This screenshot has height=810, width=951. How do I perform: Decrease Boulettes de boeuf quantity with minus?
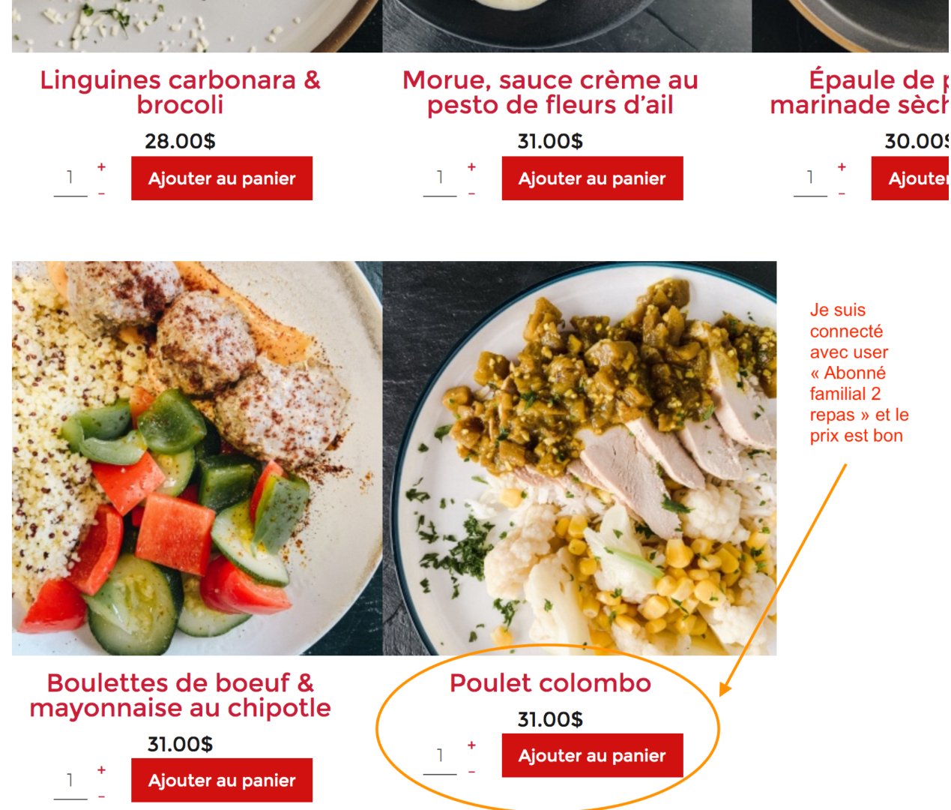[101, 796]
